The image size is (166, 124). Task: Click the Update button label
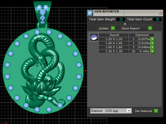tap(103, 29)
